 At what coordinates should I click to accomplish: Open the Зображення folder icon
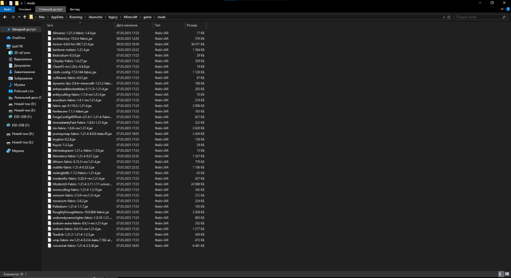[10, 79]
